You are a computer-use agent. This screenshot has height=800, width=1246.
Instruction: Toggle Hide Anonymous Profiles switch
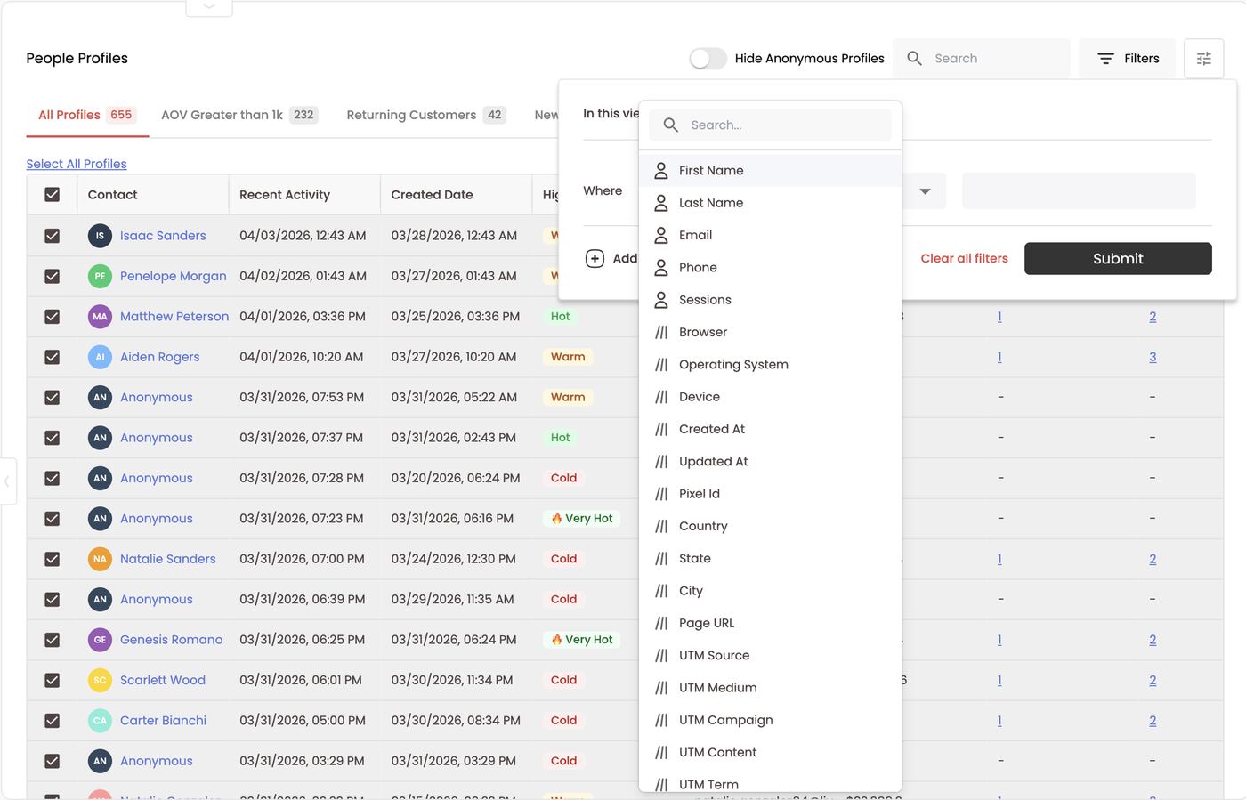point(708,59)
